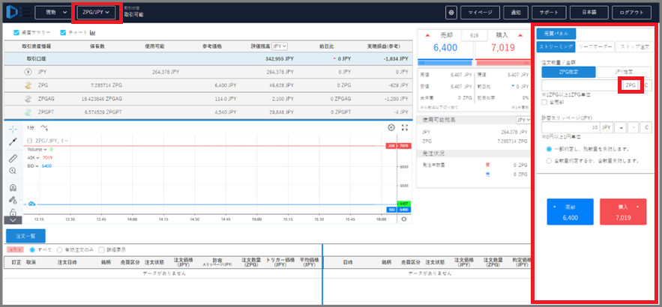Viewport: 662px width, 307px height.
Task: Open the 注文一覧 tab
Action: [25, 236]
